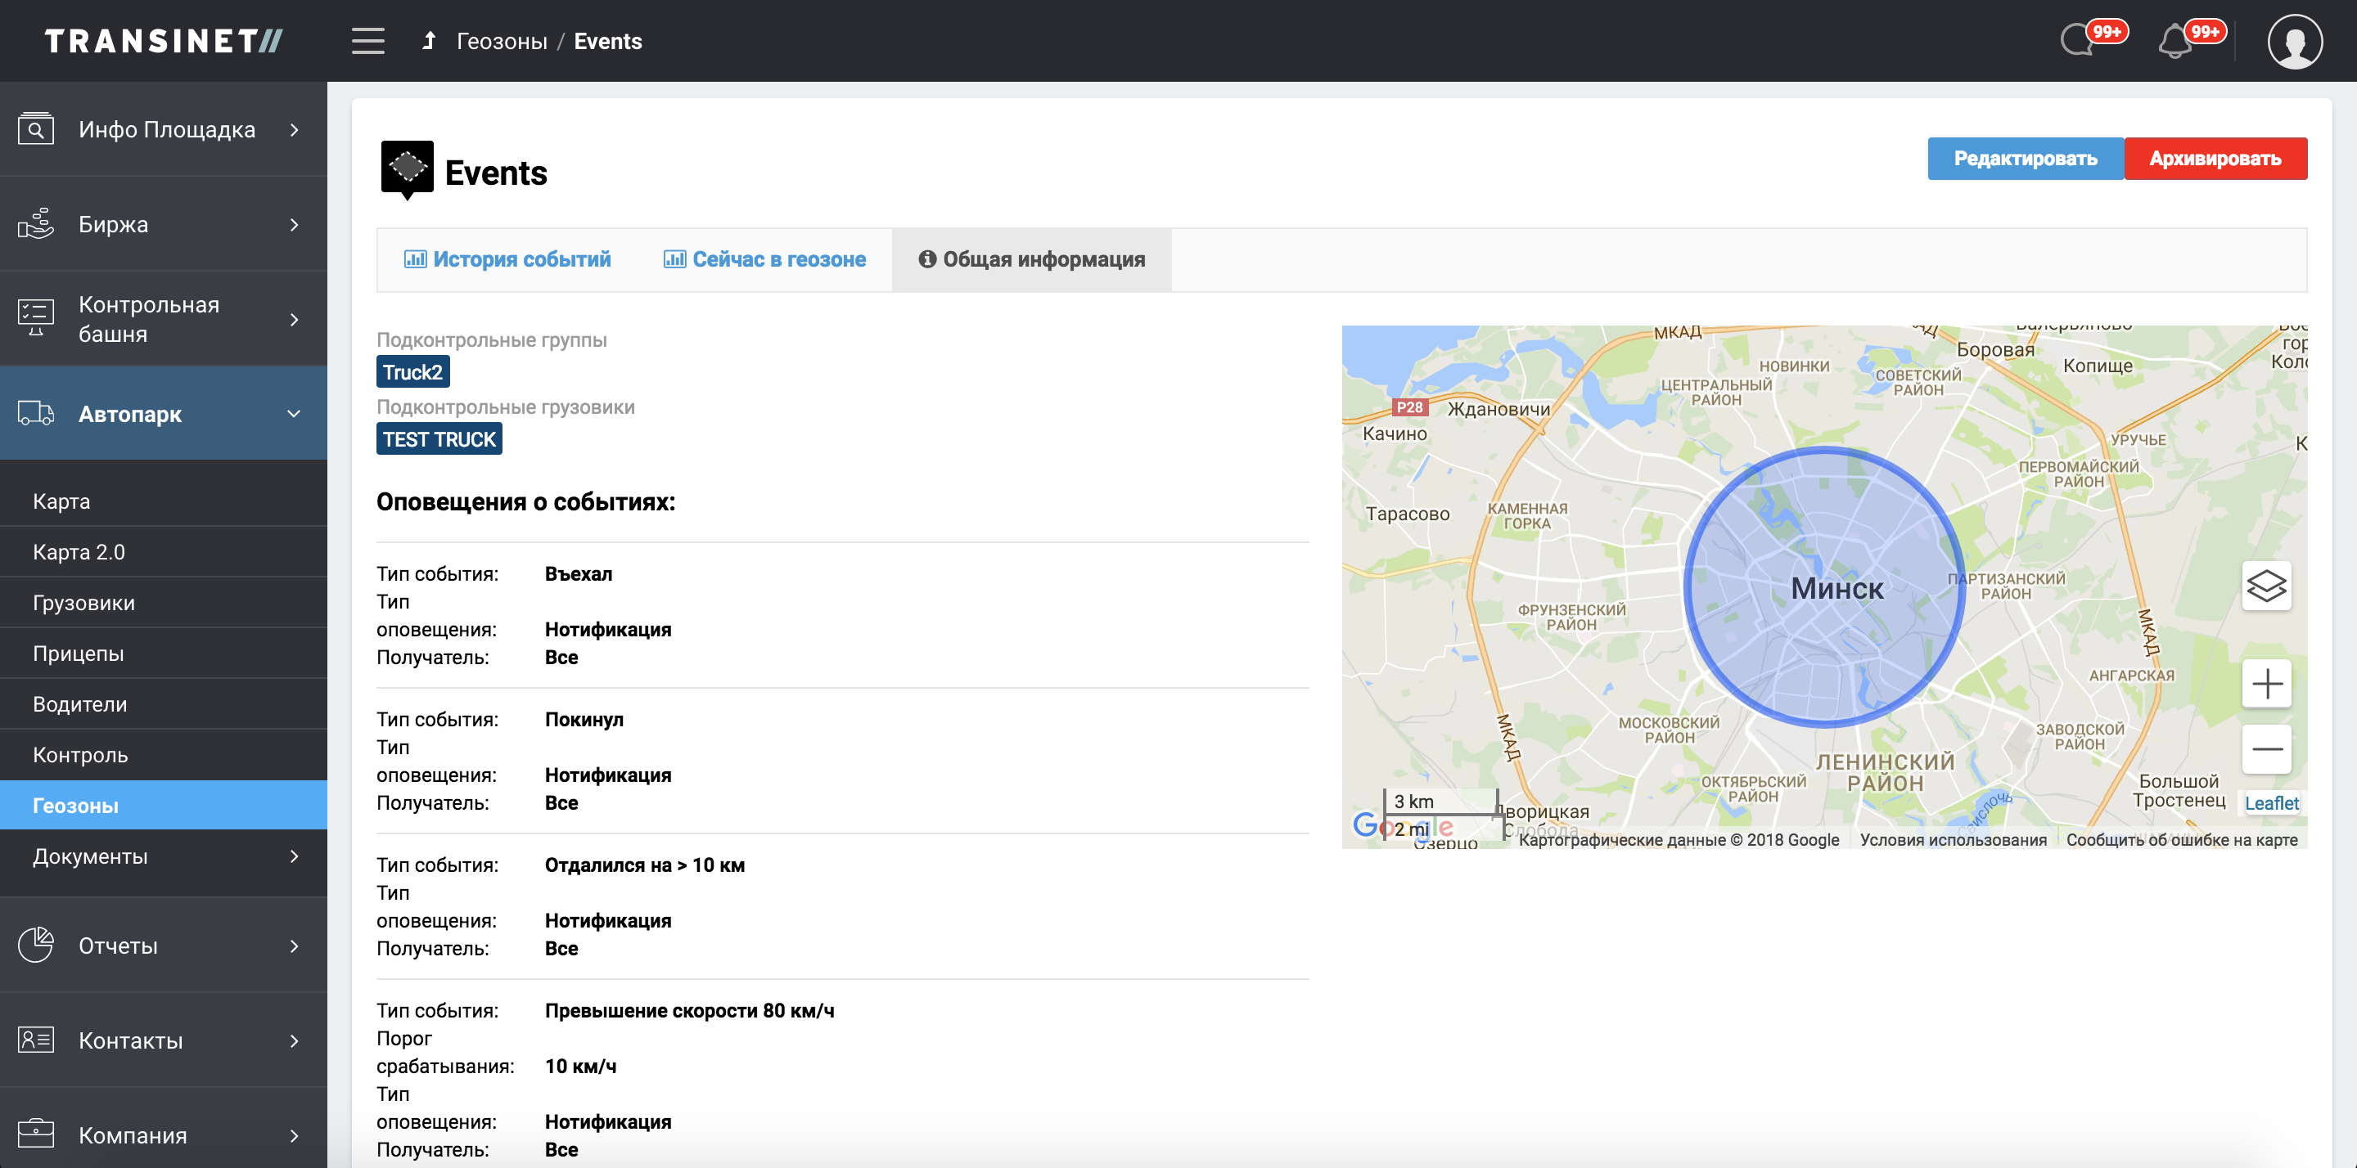
Task: Zoom in the map with plus
Action: click(x=2265, y=683)
